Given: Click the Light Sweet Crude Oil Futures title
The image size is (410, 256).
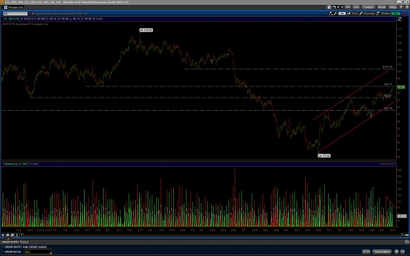Looking at the screenshot, I should click(x=61, y=14).
